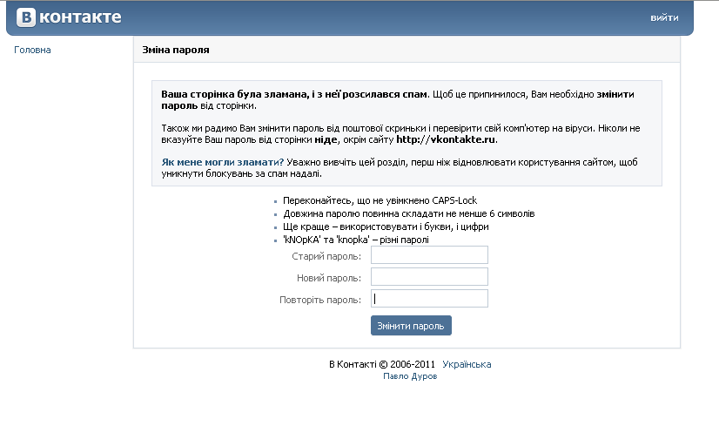Focus the Повторіть пароль field
Viewport: 719px width, 426px height.
point(429,299)
